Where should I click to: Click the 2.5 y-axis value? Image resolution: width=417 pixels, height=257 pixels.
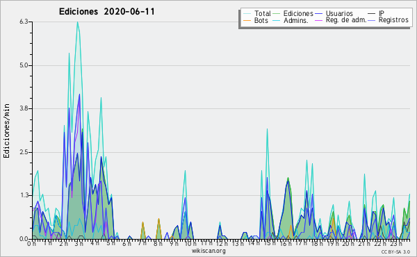tap(24, 152)
